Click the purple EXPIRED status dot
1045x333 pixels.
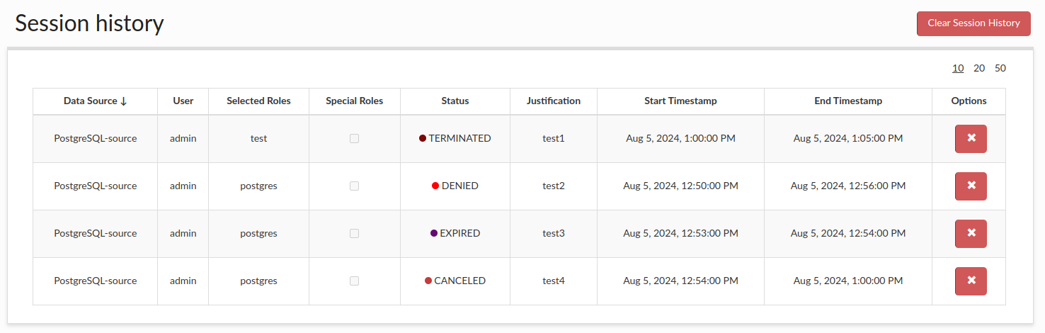(x=434, y=234)
